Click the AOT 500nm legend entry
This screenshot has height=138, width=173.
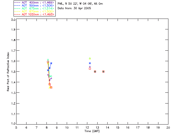coord(34,5)
